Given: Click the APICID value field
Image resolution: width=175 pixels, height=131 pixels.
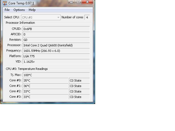Looking at the screenshot, I should [x=56, y=34].
